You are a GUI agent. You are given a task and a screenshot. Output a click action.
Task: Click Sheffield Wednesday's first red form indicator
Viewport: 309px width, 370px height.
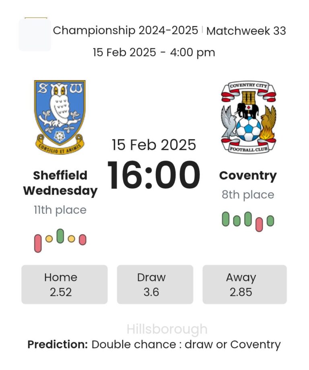[x=38, y=243]
